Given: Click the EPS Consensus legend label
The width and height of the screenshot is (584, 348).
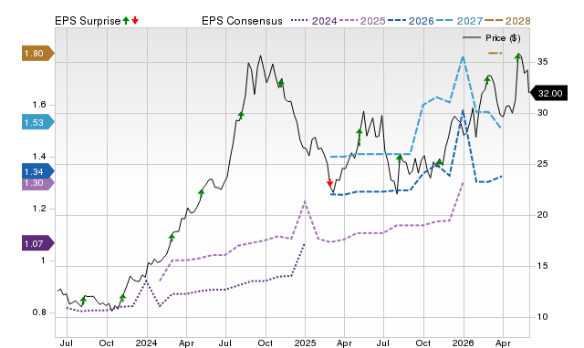Looking at the screenshot, I should point(242,21).
